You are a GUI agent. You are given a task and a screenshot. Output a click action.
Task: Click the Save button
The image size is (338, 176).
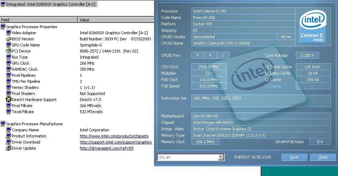click(x=294, y=157)
